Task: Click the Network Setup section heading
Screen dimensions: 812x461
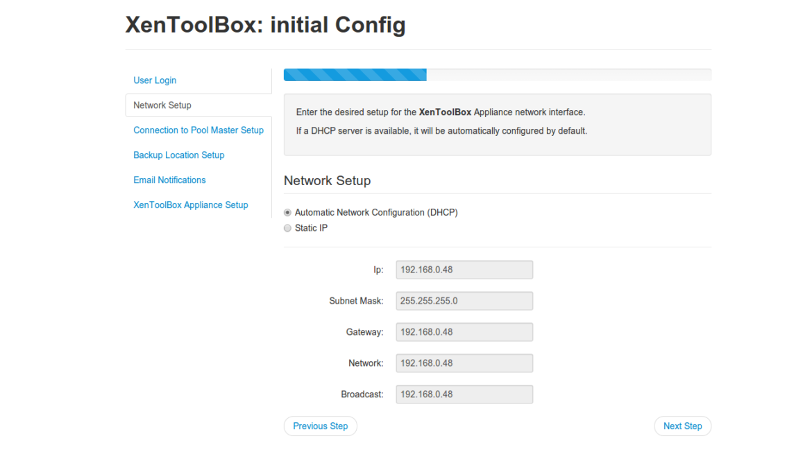Action: pos(328,180)
